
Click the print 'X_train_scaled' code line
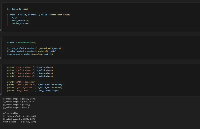(35, 85)
